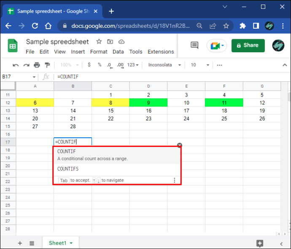
Task: Open the Data menu
Action: pyautogui.click(x=118, y=51)
